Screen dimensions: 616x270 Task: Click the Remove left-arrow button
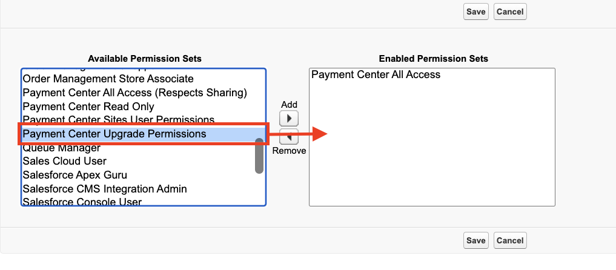[x=289, y=137]
